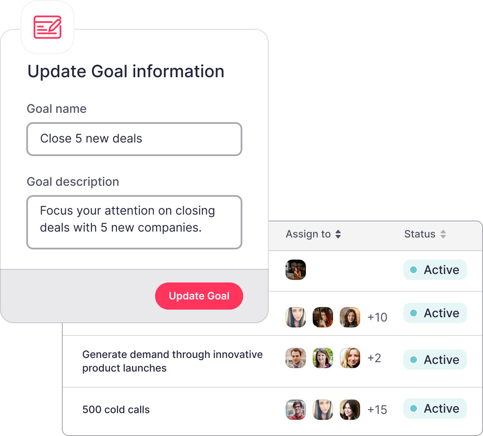Click the red edit-form icon above the dialog
The width and height of the screenshot is (483, 436).
click(47, 27)
